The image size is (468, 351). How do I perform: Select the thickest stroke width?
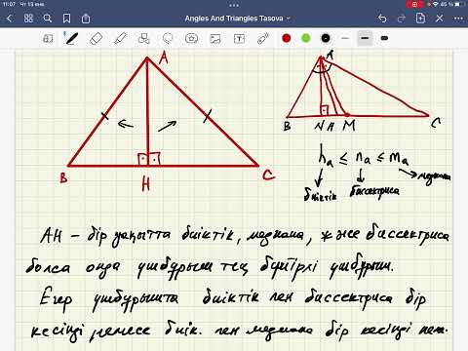[x=384, y=38]
